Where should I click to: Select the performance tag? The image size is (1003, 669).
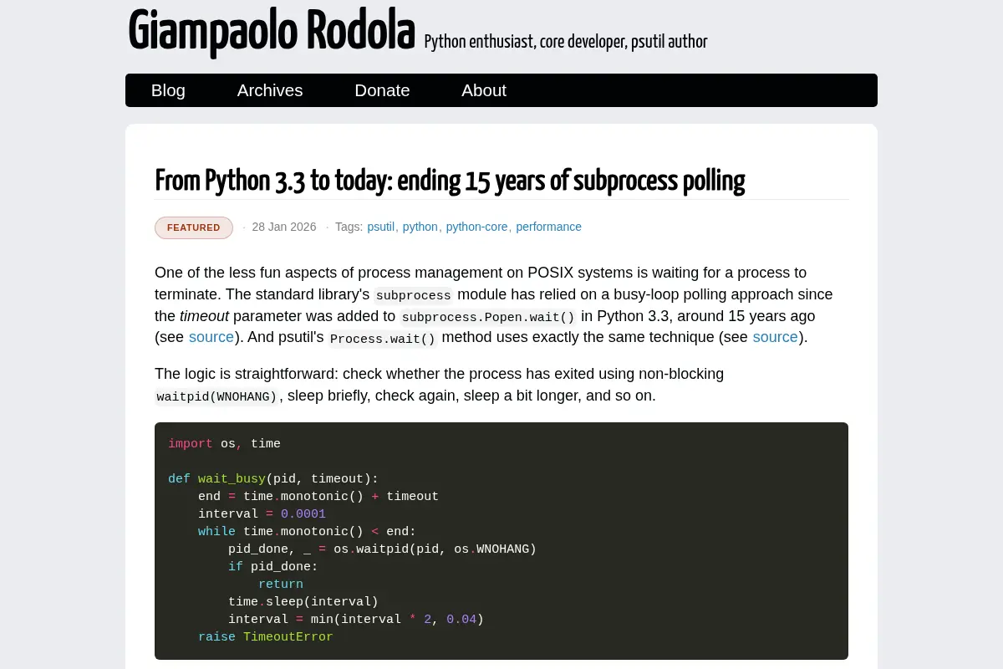pos(548,227)
